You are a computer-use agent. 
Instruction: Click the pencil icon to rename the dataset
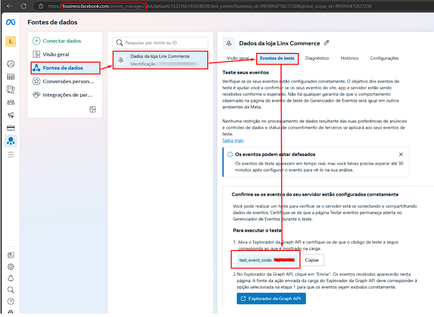327,43
